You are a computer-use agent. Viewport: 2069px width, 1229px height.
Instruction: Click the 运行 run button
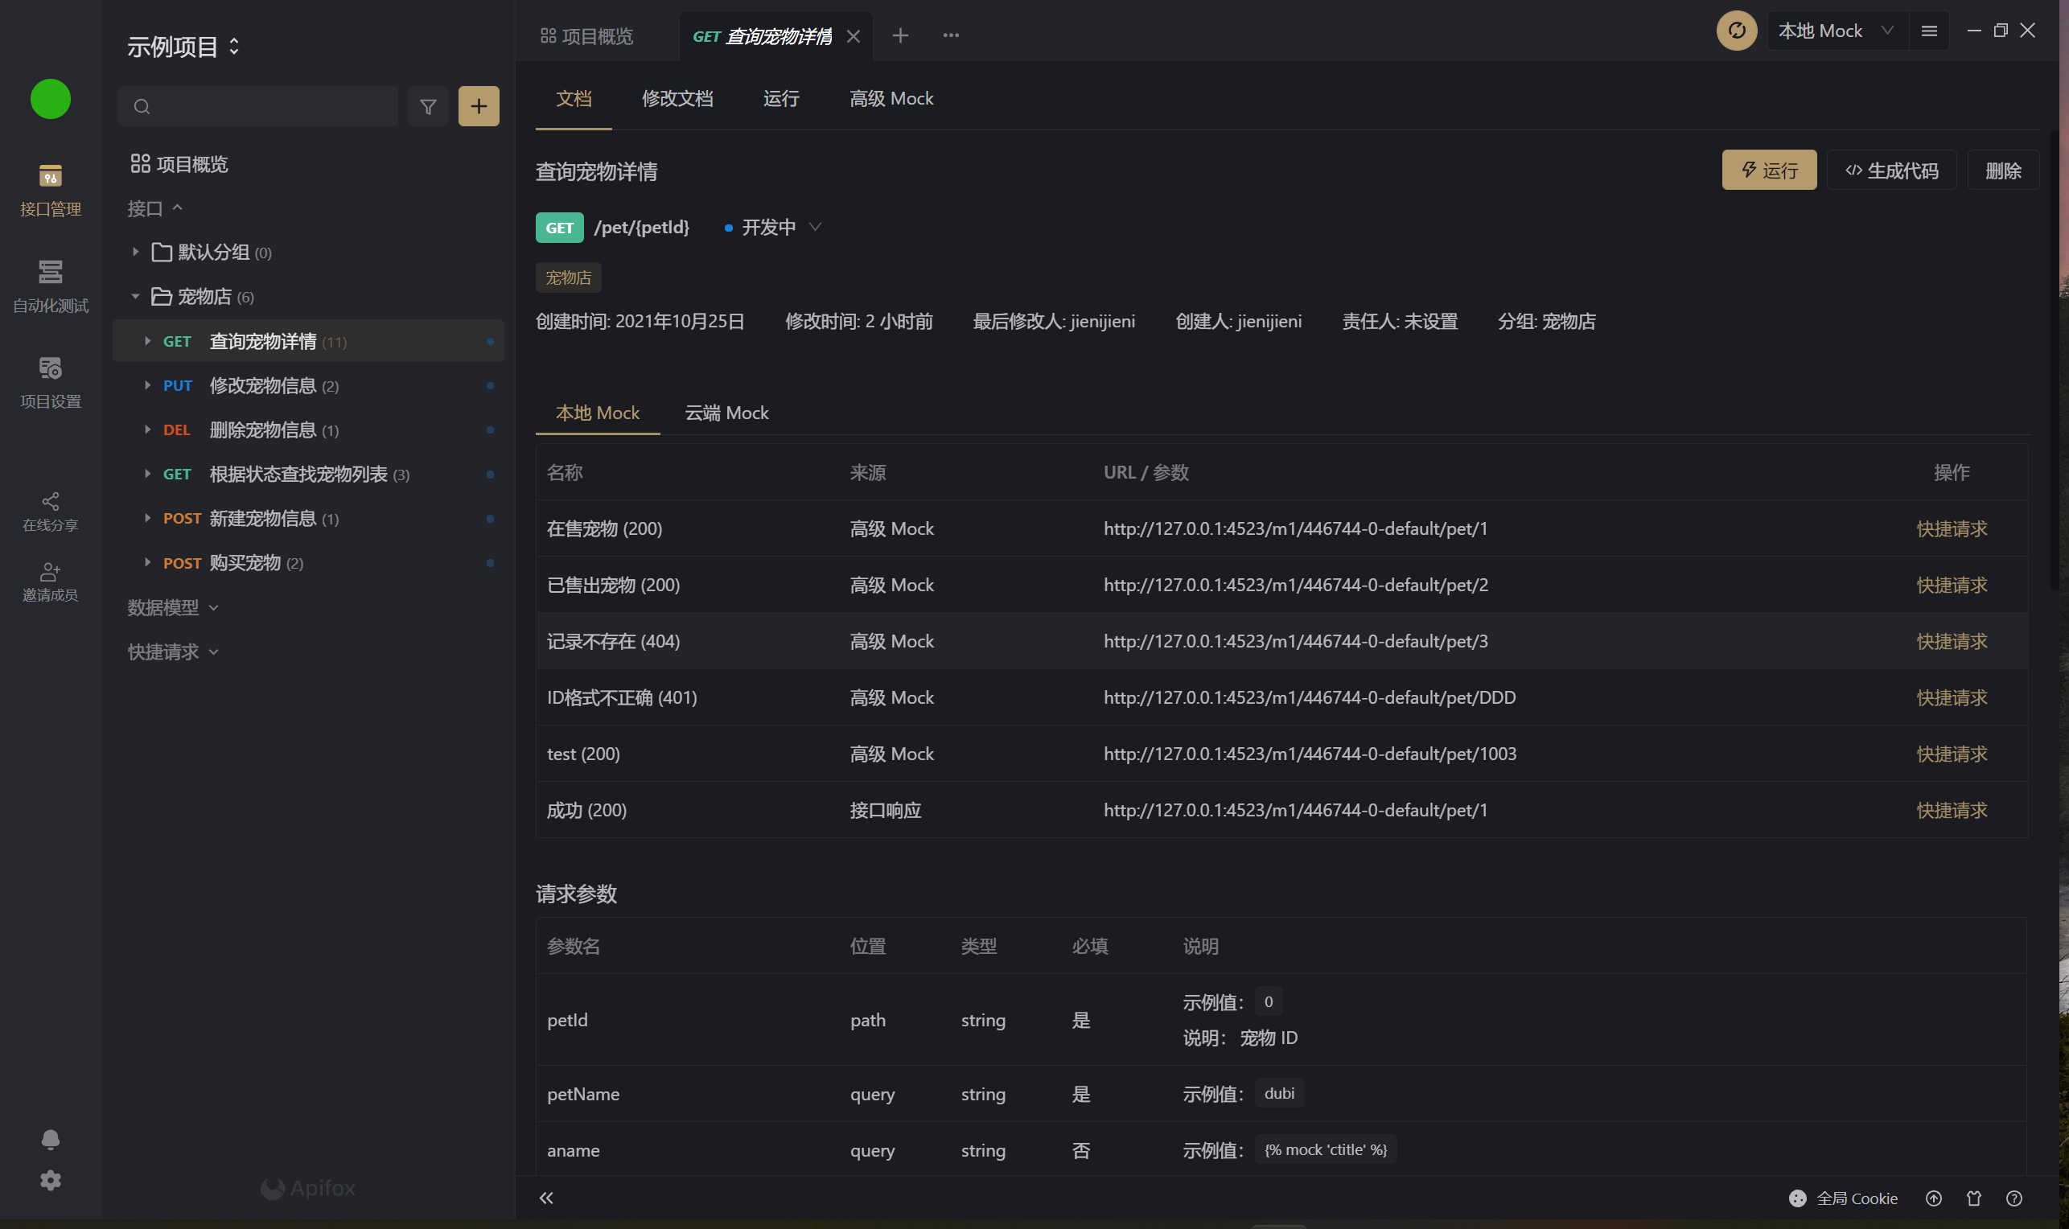[x=1768, y=170]
